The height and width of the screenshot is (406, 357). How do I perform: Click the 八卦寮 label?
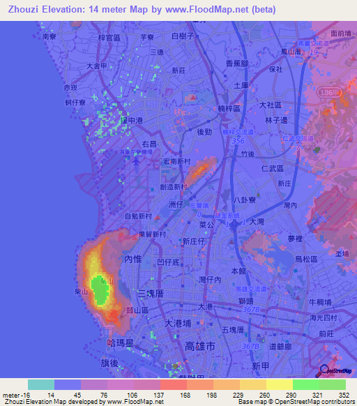(245, 200)
